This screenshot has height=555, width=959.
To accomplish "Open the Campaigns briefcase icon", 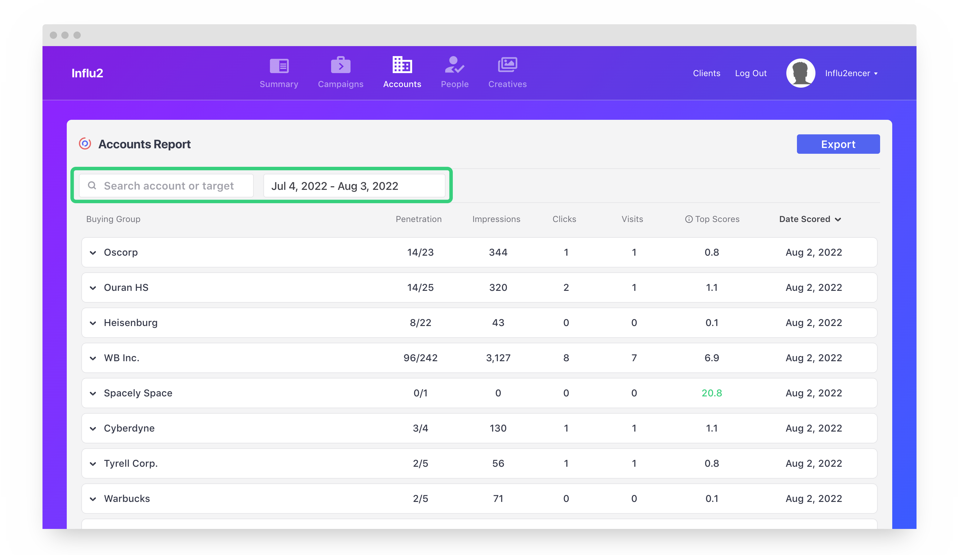I will pos(340,66).
